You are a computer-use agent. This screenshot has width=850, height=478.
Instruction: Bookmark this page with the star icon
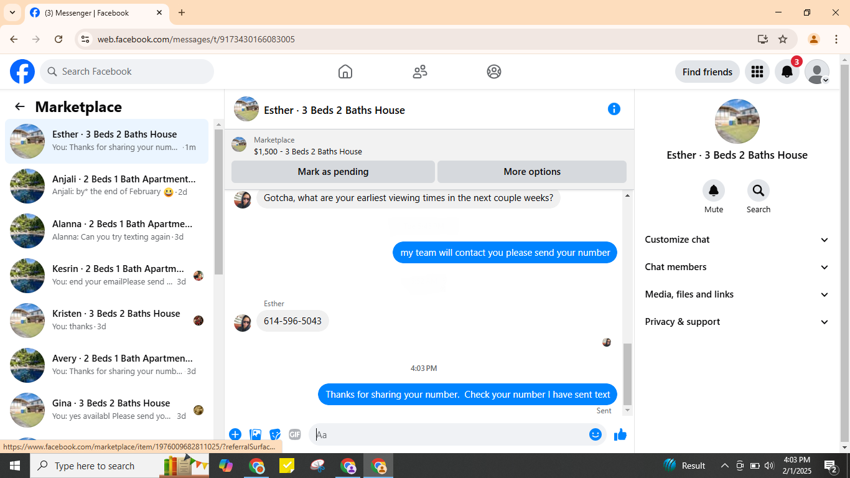pyautogui.click(x=783, y=39)
